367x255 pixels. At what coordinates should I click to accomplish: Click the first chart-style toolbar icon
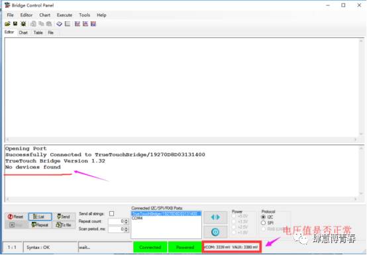click(x=78, y=24)
